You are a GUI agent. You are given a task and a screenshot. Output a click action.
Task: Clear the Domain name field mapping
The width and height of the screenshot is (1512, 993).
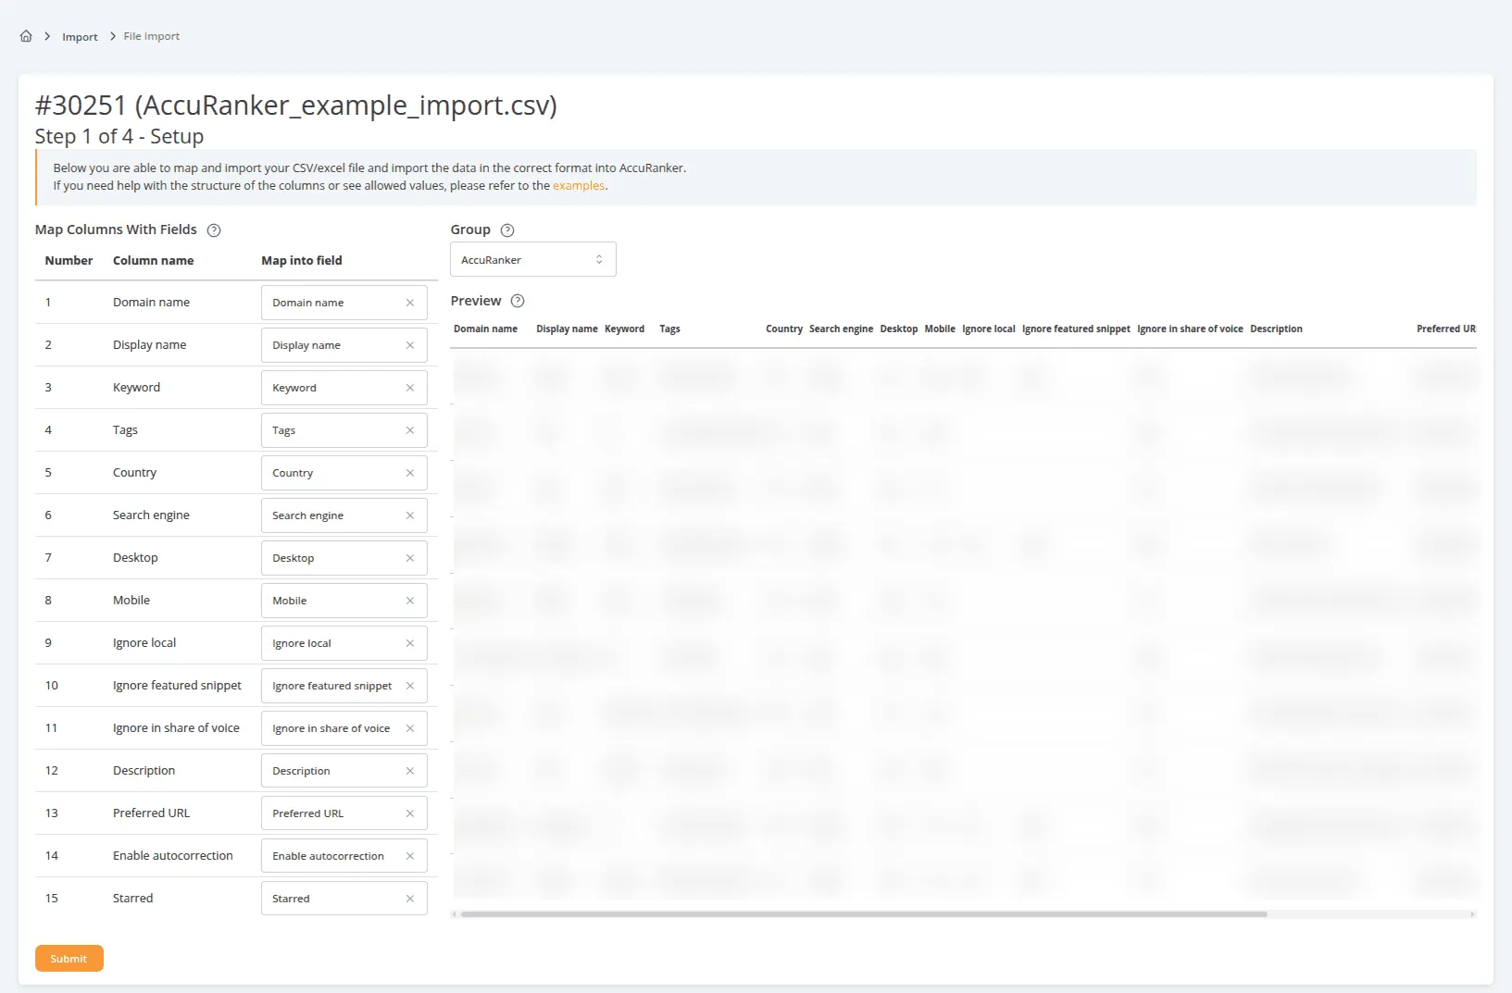(x=410, y=303)
